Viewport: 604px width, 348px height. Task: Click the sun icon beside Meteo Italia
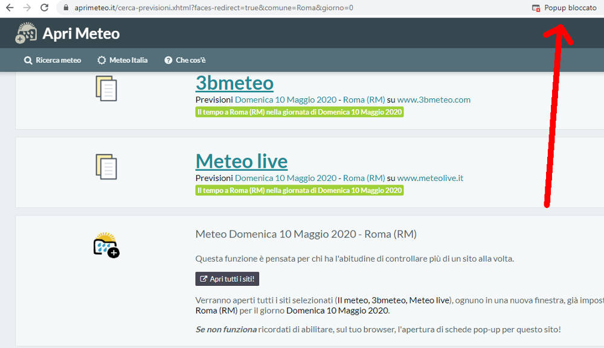101,60
